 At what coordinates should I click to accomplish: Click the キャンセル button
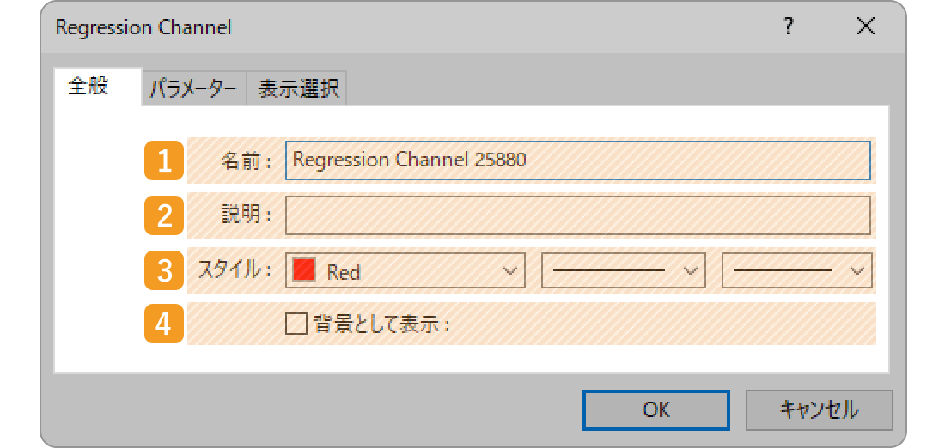(x=819, y=410)
